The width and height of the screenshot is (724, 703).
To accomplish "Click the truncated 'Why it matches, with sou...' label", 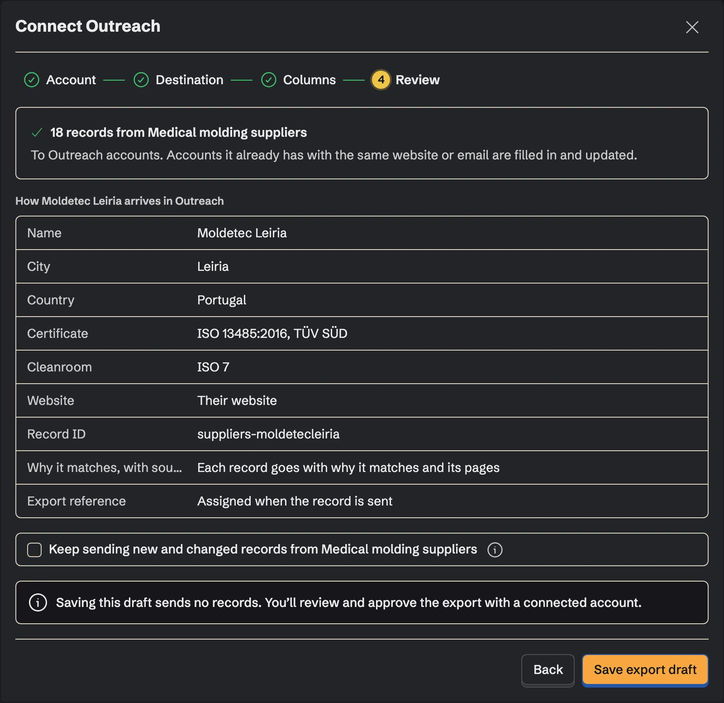I will tap(105, 467).
